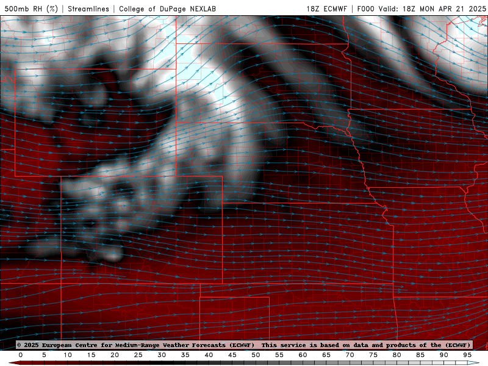Click the "25" label on color scale
Viewport: 488px width, 366px height.
138,355
